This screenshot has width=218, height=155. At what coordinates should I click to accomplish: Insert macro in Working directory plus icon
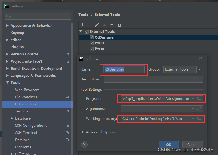tap(193, 119)
